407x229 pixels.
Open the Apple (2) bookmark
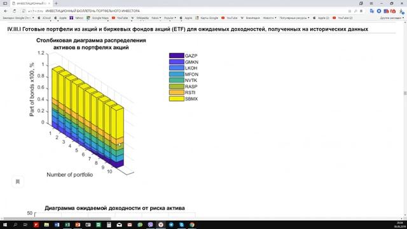321,18
